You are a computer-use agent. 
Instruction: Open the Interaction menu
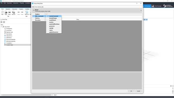(16, 3)
